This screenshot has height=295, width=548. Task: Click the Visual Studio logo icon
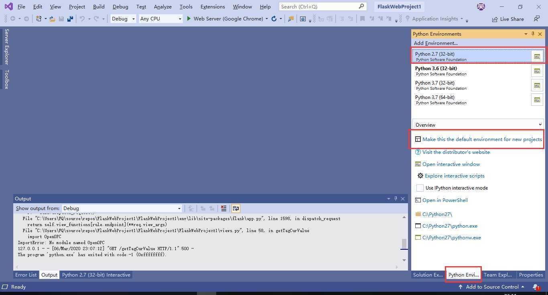pyautogui.click(x=8, y=6)
